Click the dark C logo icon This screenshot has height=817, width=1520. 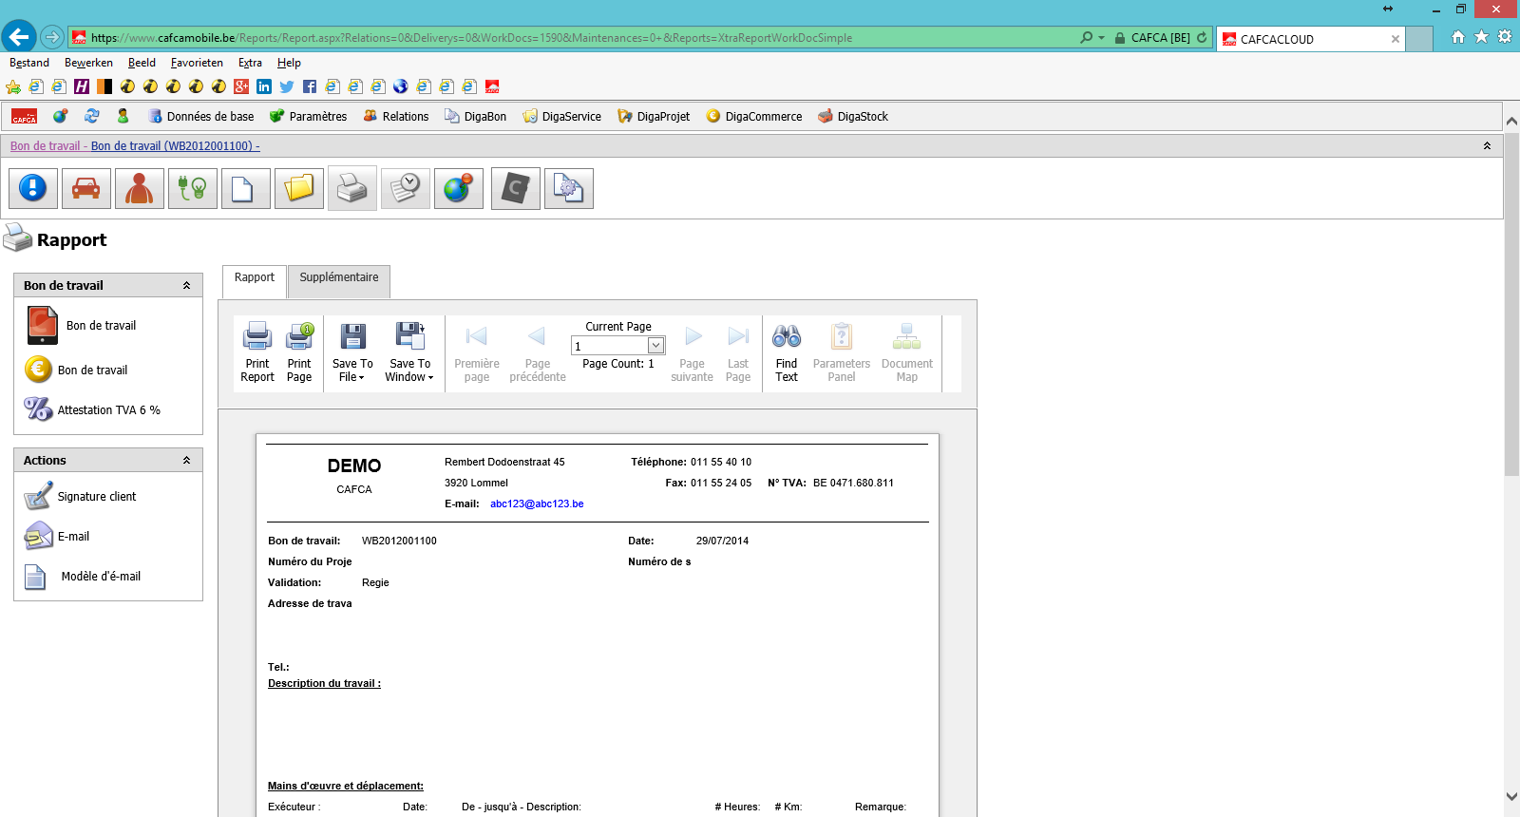[516, 188]
